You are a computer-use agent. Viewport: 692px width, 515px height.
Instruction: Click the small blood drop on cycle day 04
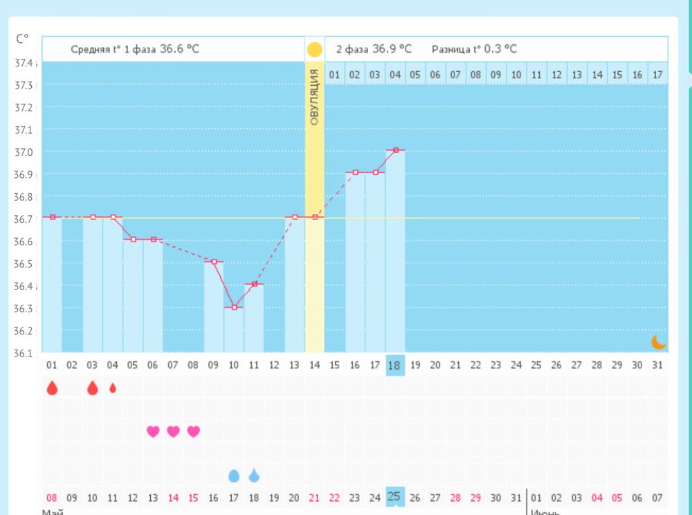click(x=113, y=388)
